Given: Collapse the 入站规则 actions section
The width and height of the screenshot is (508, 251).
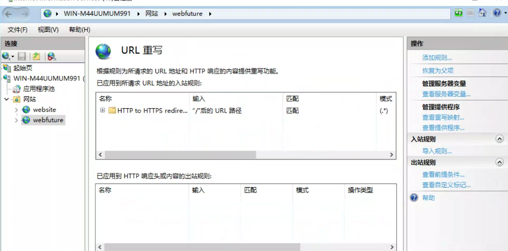Looking at the screenshot, I should 499,139.
